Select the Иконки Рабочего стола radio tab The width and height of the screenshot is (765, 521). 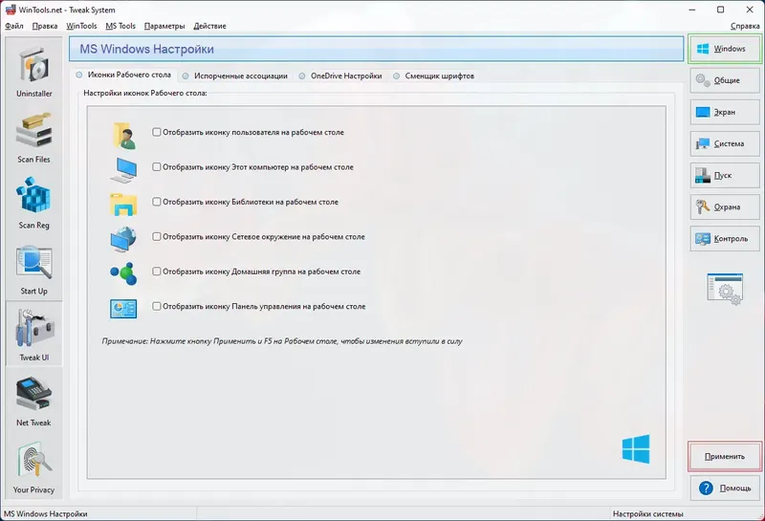click(123, 75)
